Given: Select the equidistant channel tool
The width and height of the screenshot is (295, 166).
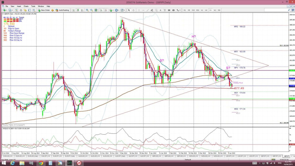Looking at the screenshot, I should point(152,10).
